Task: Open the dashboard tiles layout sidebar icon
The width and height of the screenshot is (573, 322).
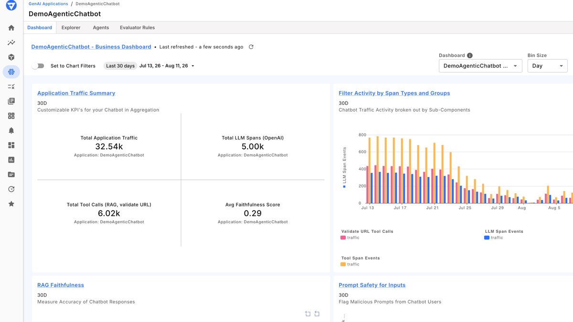Action: tap(11, 145)
